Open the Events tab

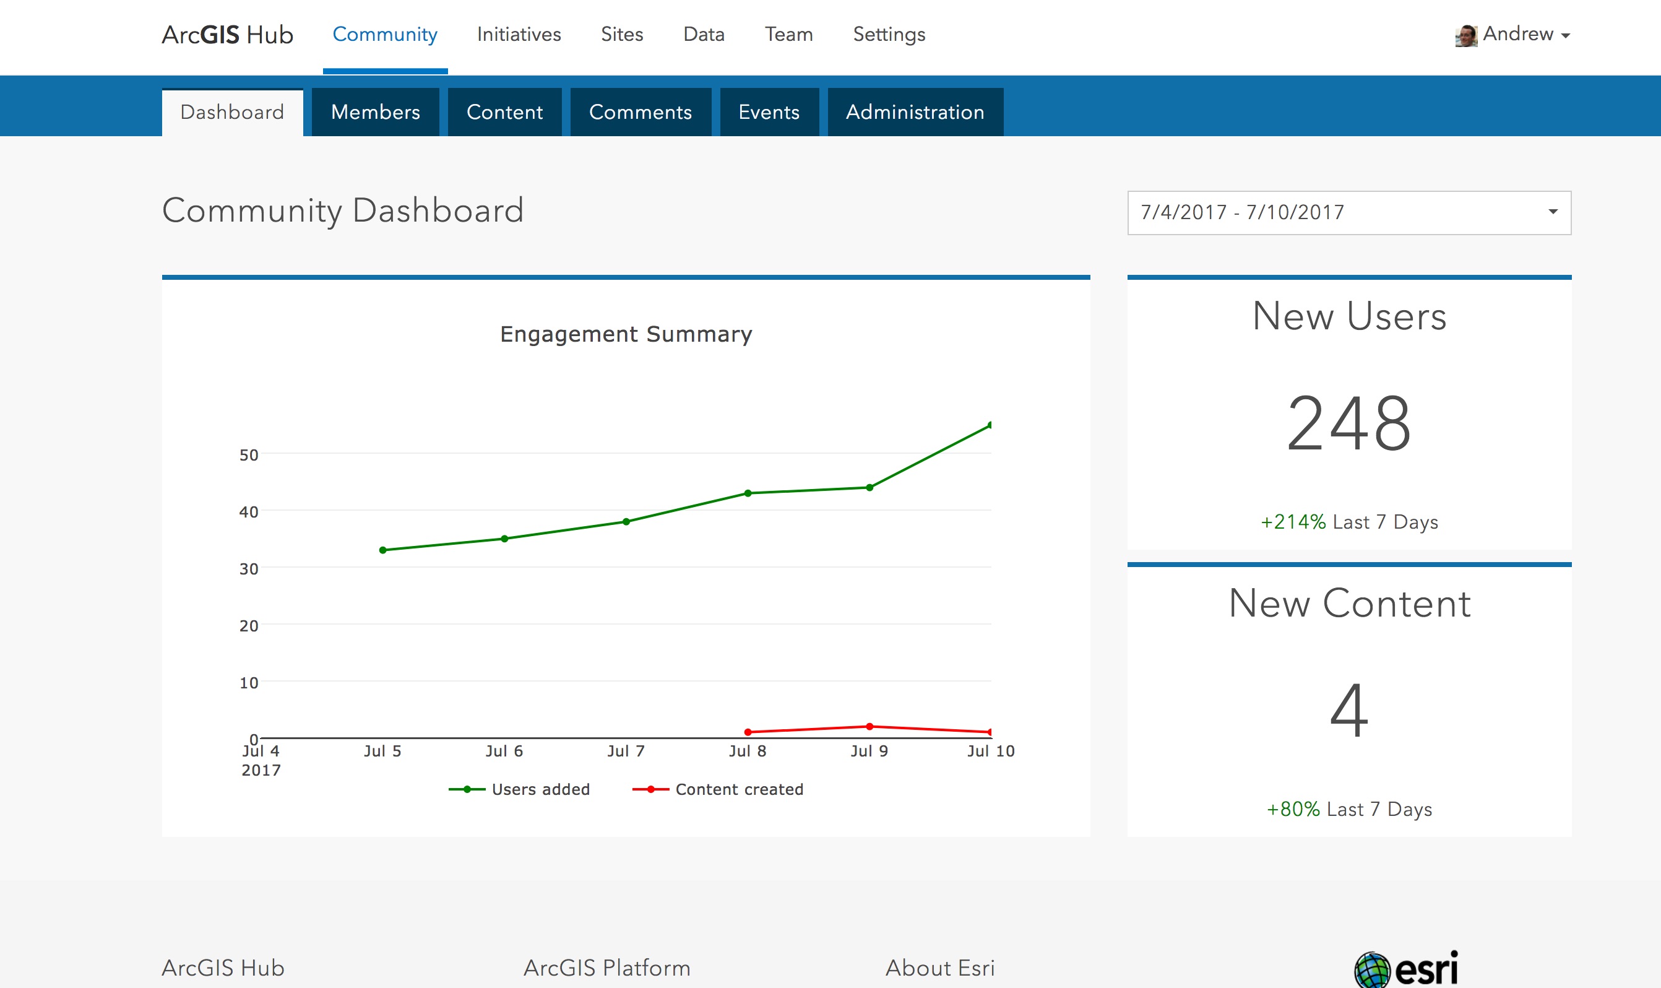click(769, 112)
